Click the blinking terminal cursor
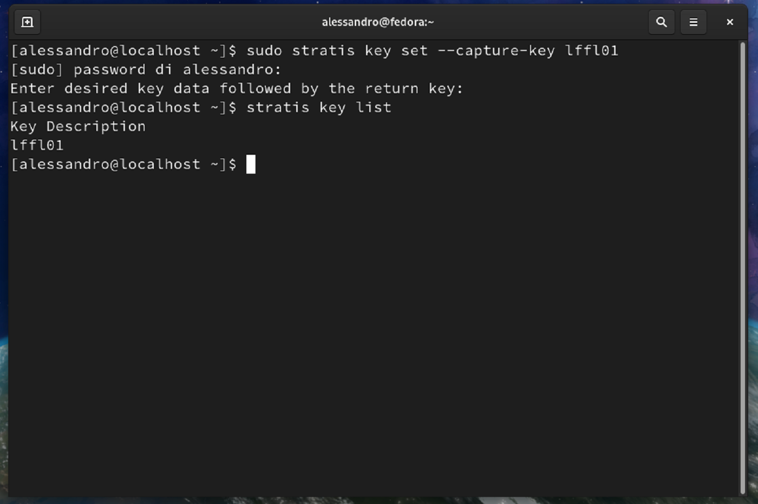 251,164
